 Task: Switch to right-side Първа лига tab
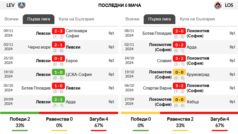point(160,19)
